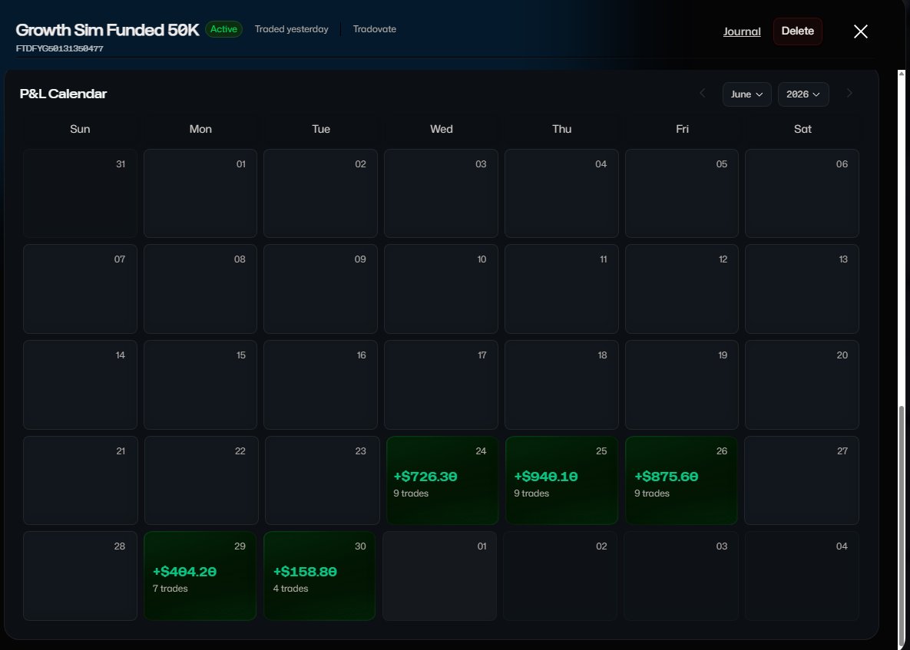
Task: Select June 24 cell with +$726.30
Action: tap(442, 480)
